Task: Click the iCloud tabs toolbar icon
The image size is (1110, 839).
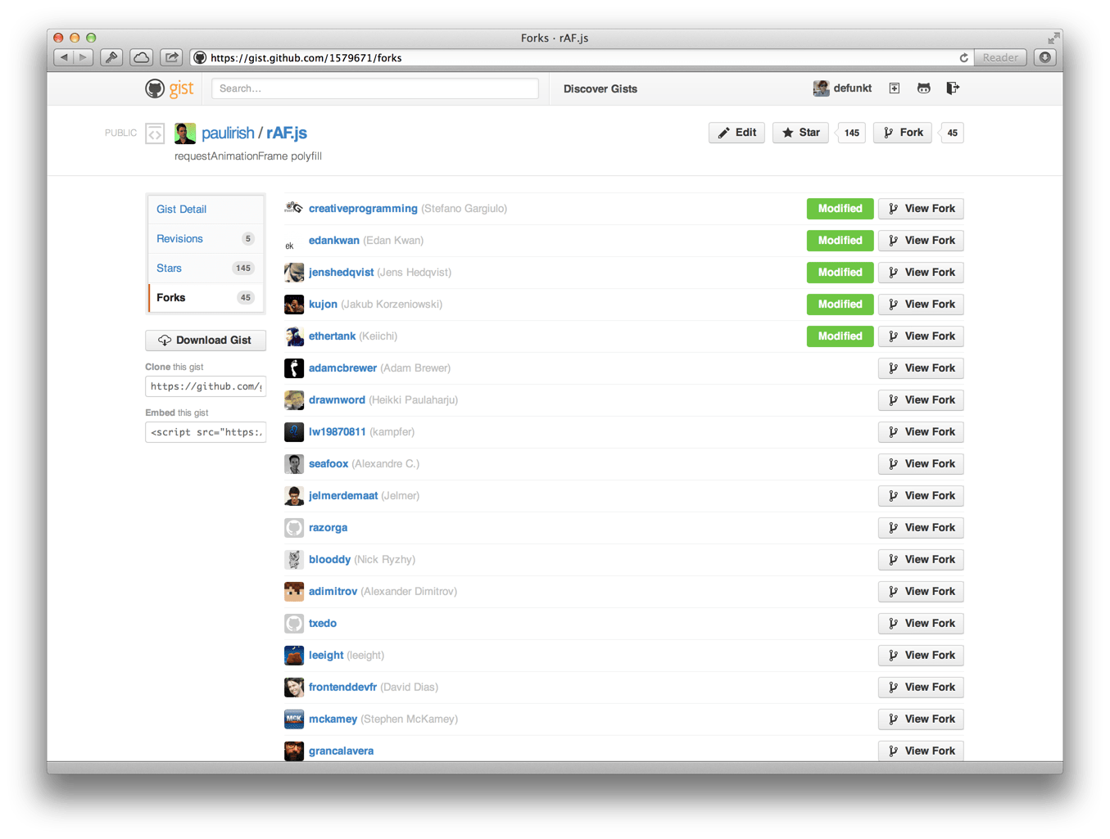Action: 142,57
